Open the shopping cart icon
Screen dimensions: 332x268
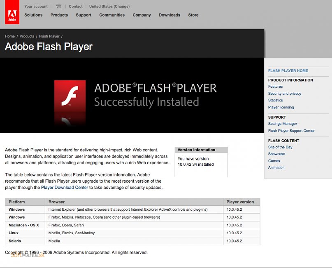[58, 6]
